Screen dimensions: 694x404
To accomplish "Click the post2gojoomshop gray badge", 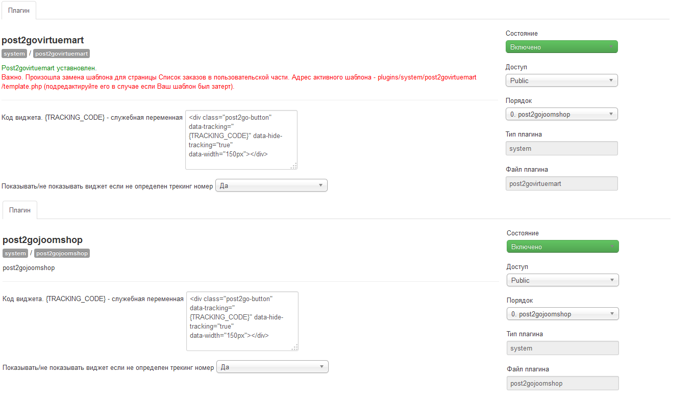I will tap(62, 253).
